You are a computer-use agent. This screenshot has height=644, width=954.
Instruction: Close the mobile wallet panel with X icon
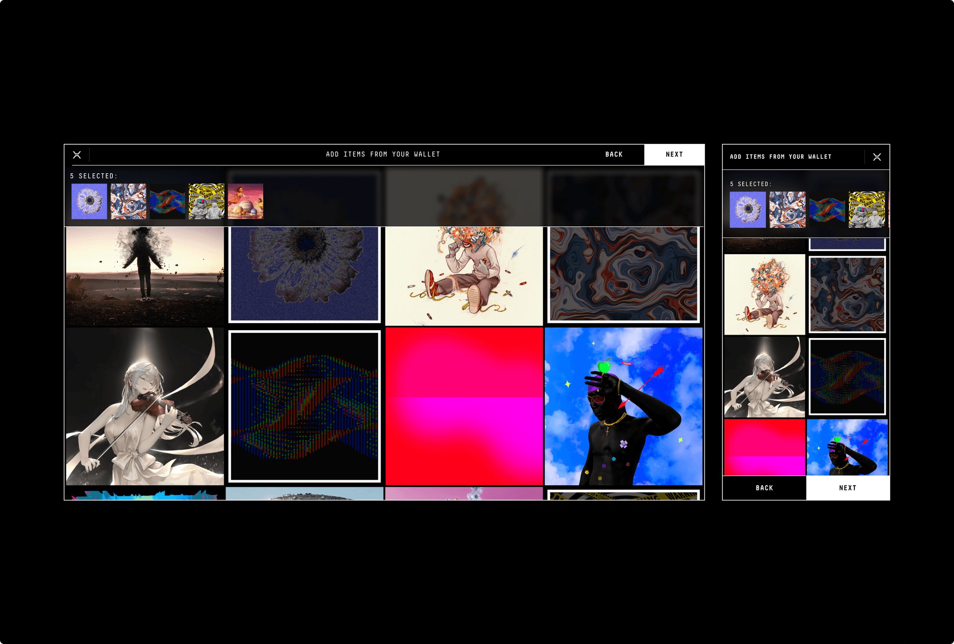(877, 157)
